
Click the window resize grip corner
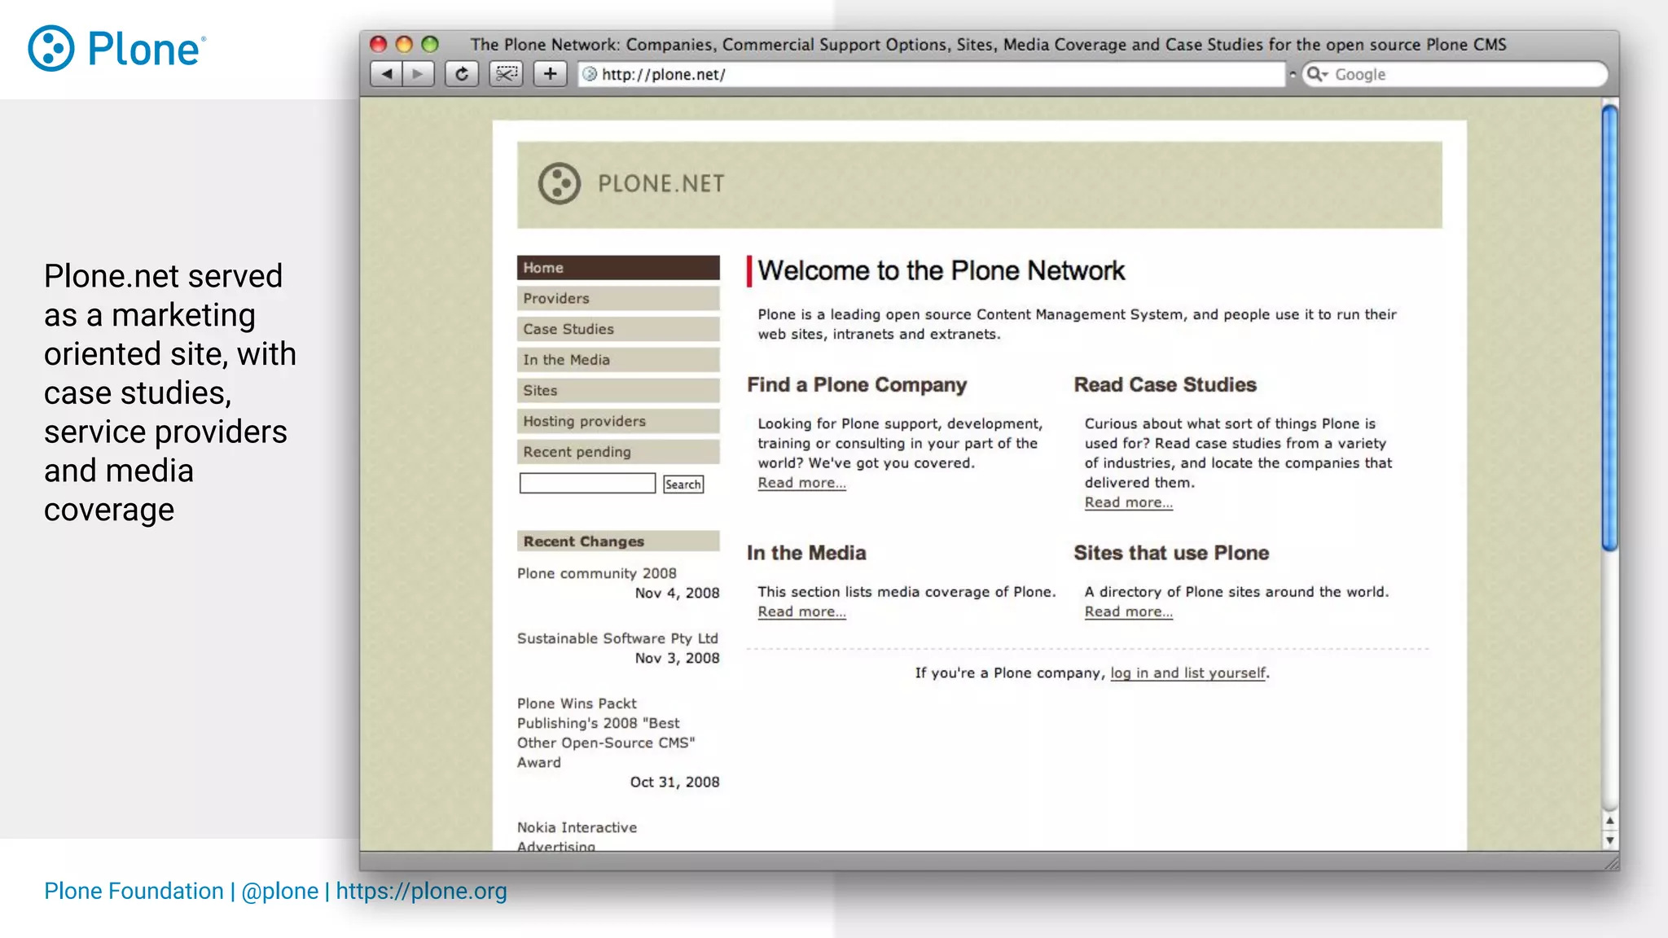1611,862
